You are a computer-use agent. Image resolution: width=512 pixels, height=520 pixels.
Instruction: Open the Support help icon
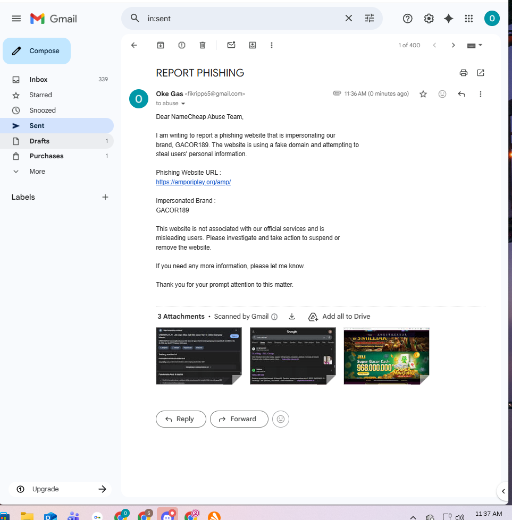pyautogui.click(x=407, y=19)
